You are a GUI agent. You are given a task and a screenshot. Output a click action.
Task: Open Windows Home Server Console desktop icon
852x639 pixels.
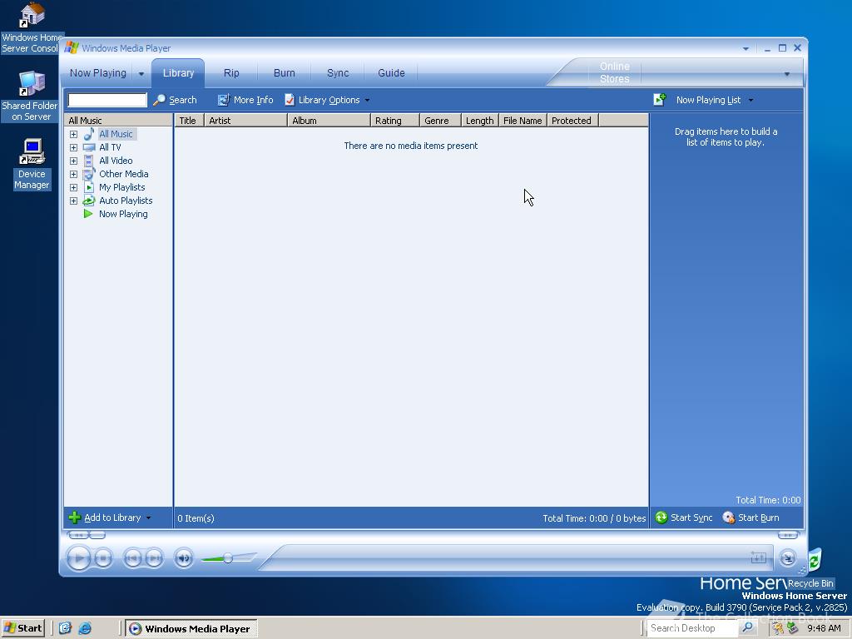tap(31, 28)
